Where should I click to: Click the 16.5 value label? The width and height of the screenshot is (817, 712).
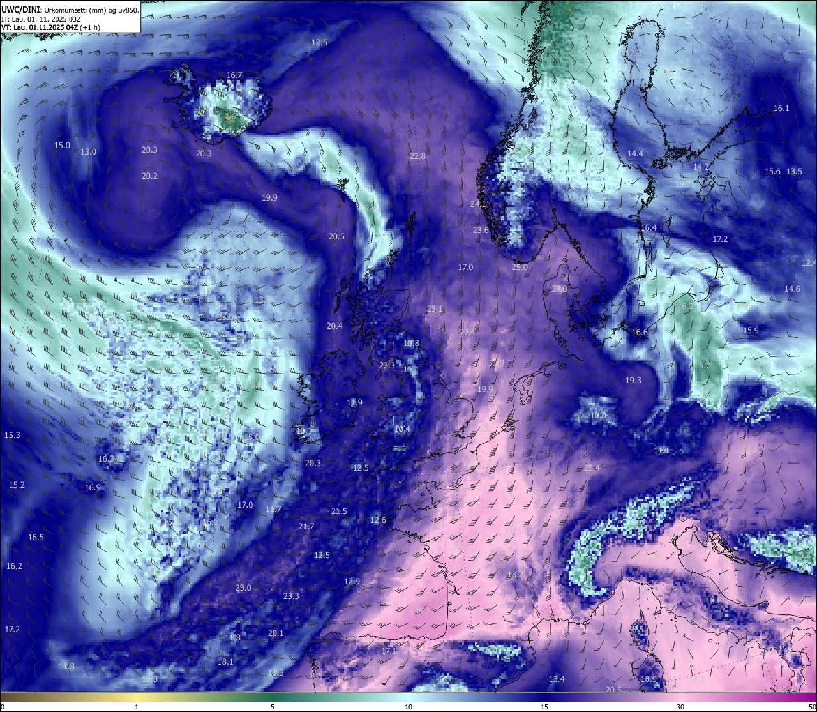coord(36,538)
